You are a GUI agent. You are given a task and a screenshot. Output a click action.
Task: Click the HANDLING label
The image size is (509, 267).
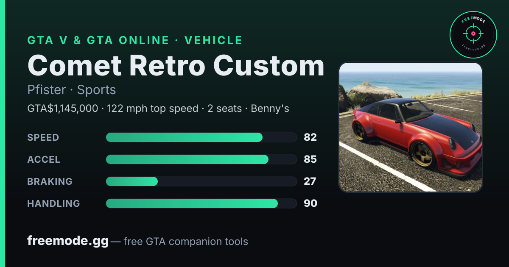tap(53, 203)
